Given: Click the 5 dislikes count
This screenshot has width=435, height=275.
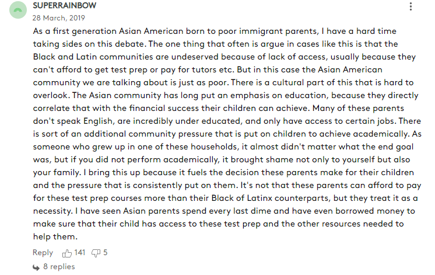Looking at the screenshot, I should 106,252.
